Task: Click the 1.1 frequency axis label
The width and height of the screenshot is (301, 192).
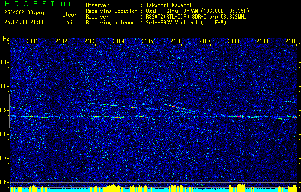Action: [x=4, y=62]
